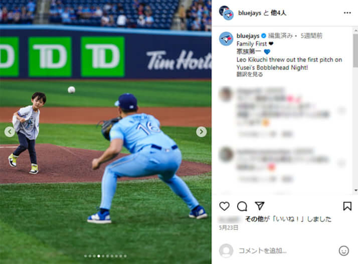Open comments via speech bubble icon

(242, 206)
